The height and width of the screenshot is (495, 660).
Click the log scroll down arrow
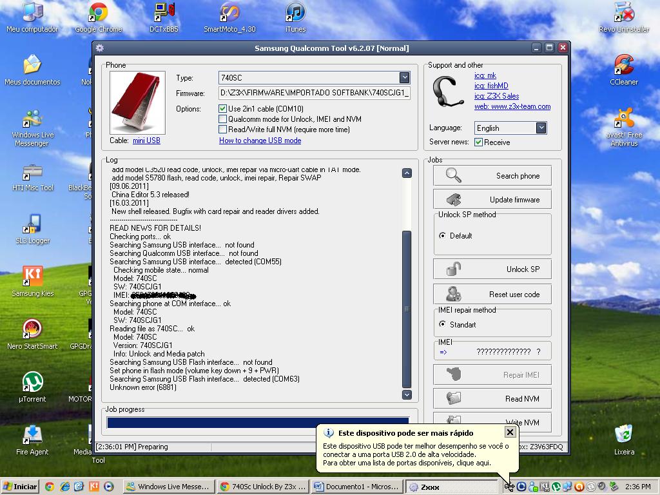(x=407, y=394)
